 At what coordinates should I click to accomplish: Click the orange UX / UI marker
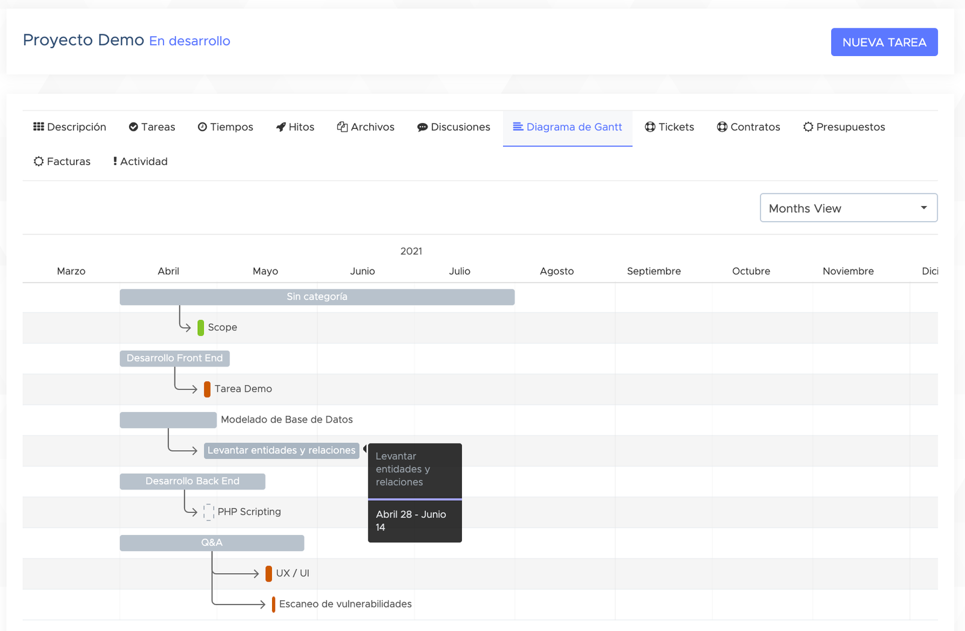pos(269,574)
